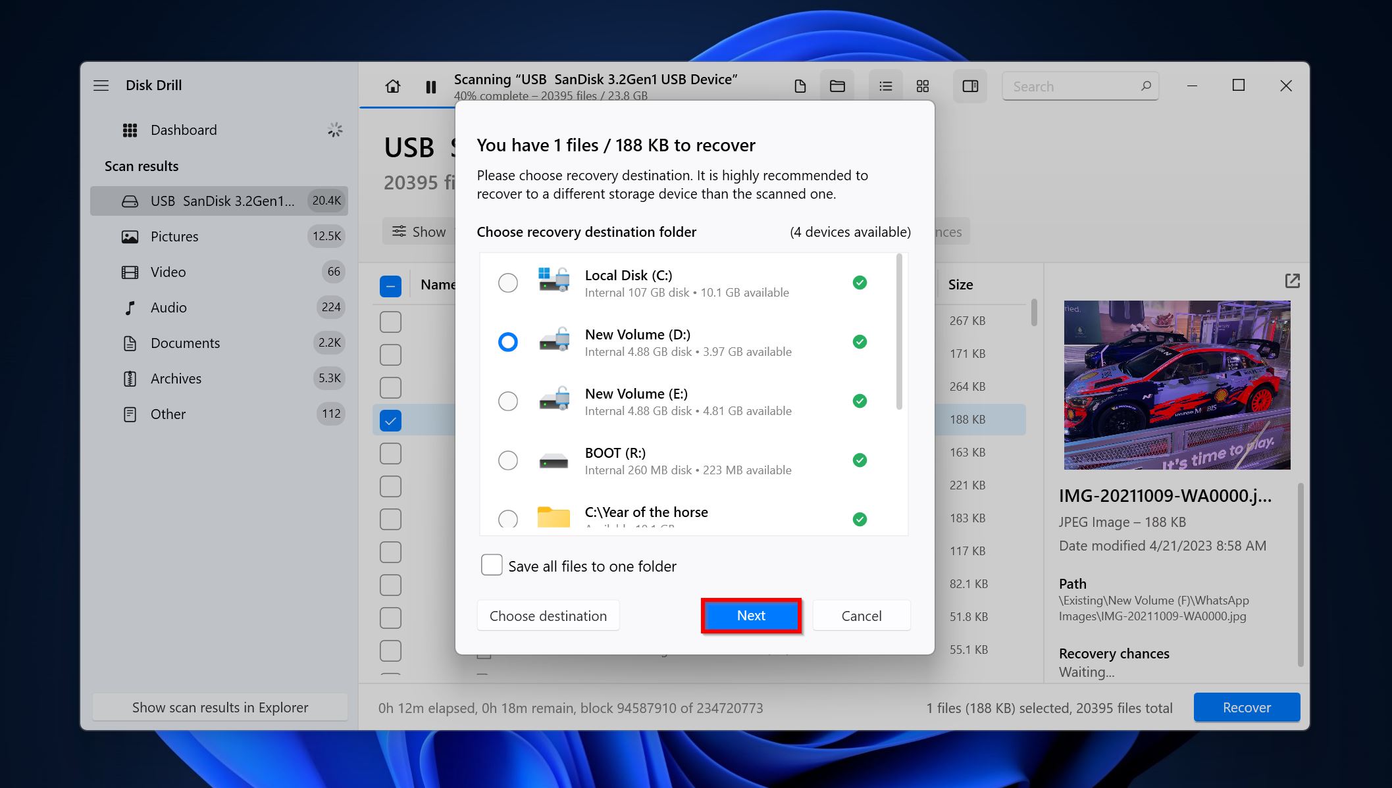Viewport: 1392px width, 788px height.
Task: Expand the Archives scan results category
Action: 175,378
